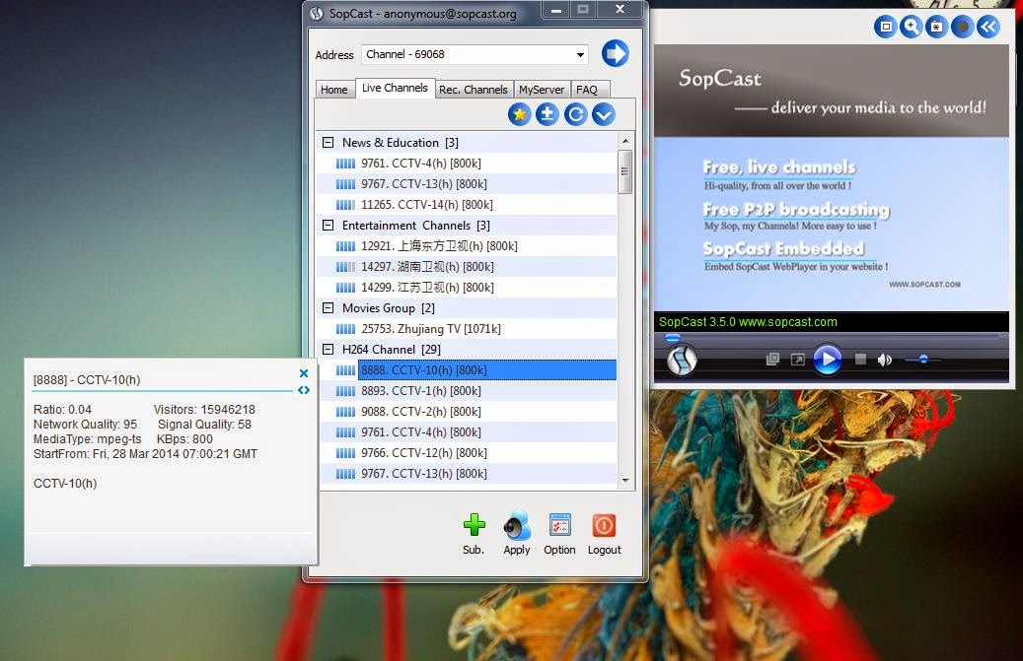Collapse the Entertainment Channels group
Viewport: 1023px width, 661px height.
[329, 226]
